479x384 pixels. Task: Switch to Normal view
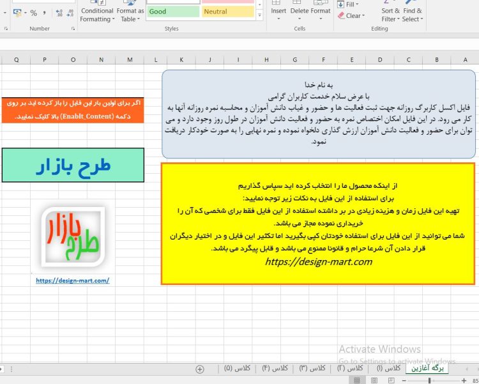357,380
